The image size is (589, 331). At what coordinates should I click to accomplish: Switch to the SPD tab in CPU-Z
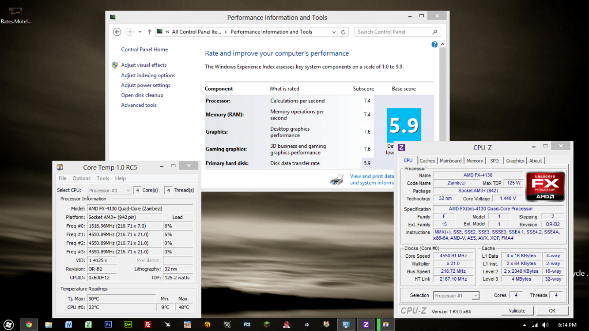[x=495, y=161]
